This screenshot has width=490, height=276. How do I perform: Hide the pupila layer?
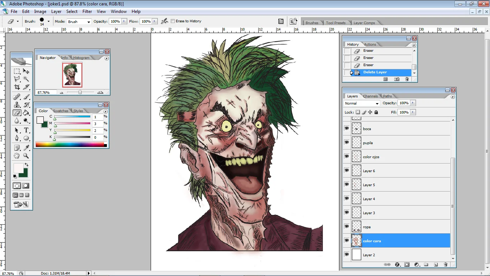(x=347, y=142)
